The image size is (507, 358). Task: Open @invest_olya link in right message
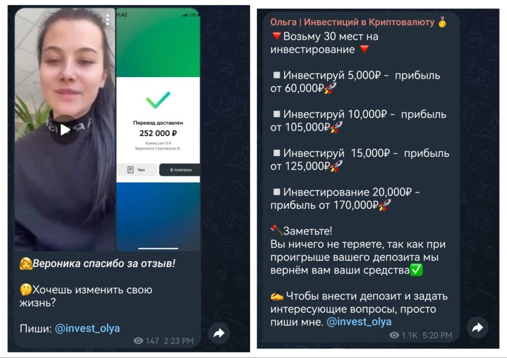tap(359, 322)
